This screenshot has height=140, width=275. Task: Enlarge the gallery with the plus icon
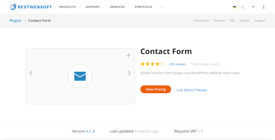point(128,55)
